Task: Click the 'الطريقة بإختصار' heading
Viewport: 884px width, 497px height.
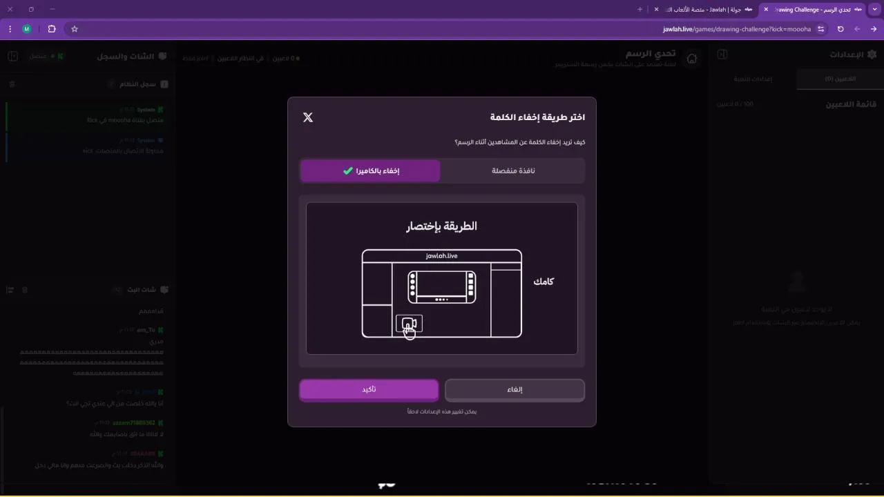Action: [442, 226]
